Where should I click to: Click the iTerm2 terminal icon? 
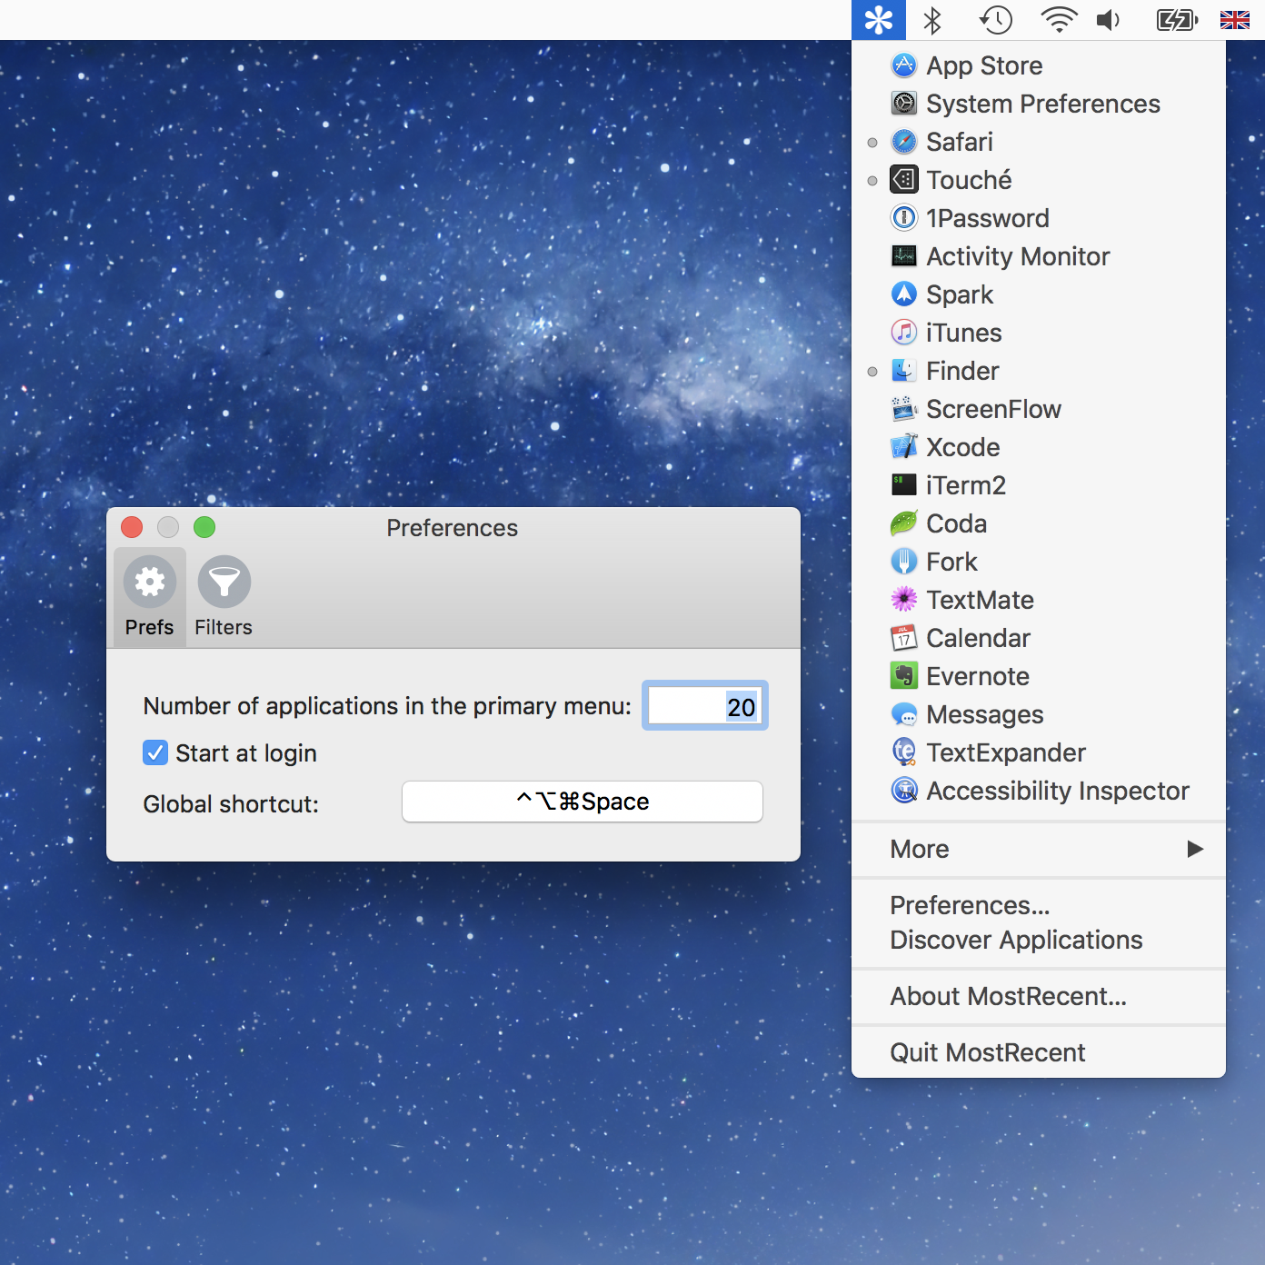(904, 485)
